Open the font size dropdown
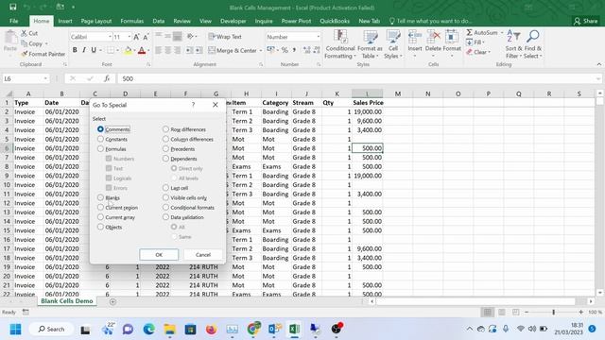This screenshot has width=605, height=340. [x=129, y=37]
